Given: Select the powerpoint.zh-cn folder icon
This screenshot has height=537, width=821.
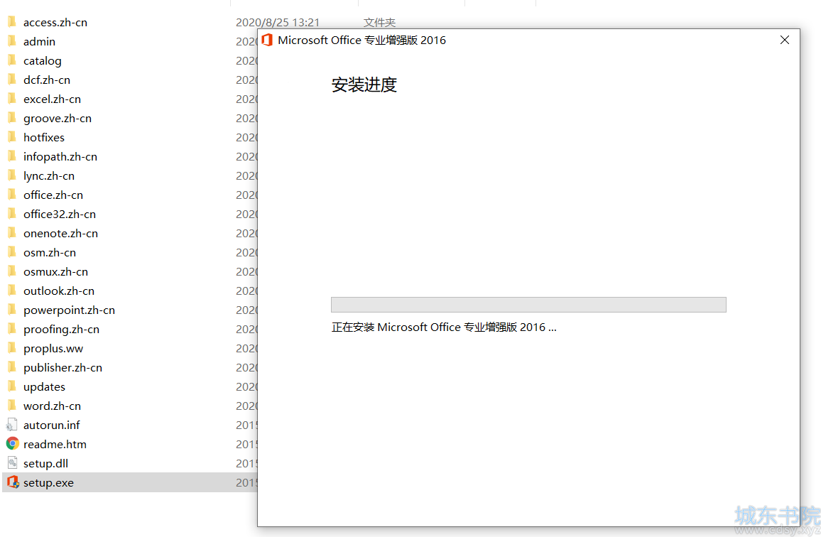Looking at the screenshot, I should 12,310.
